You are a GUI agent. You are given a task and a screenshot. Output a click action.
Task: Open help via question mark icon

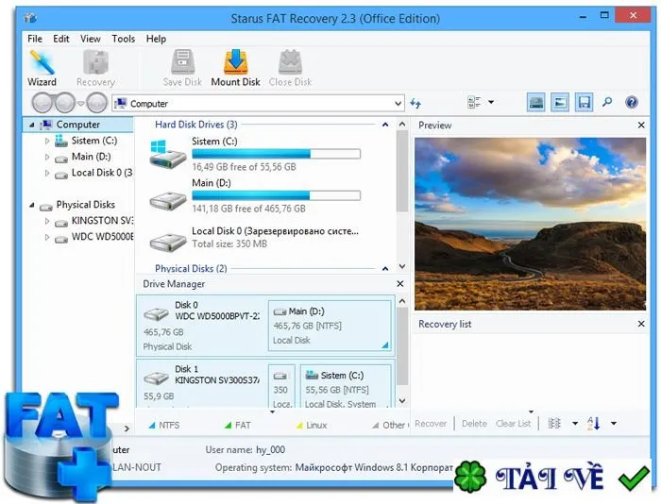click(632, 102)
